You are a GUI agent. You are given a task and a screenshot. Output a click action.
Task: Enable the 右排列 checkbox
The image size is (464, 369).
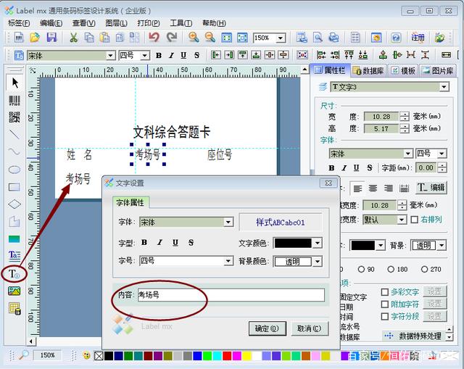pos(415,220)
